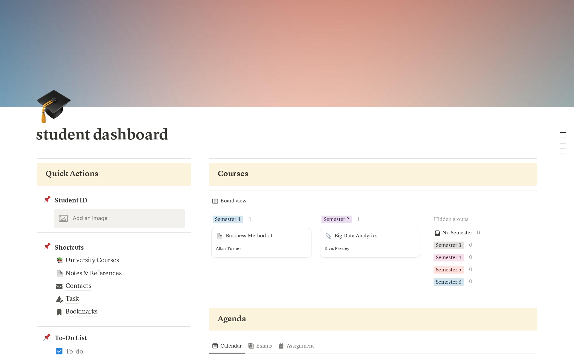Click the books icon for University Courses
This screenshot has width=574, height=358.
click(x=59, y=260)
